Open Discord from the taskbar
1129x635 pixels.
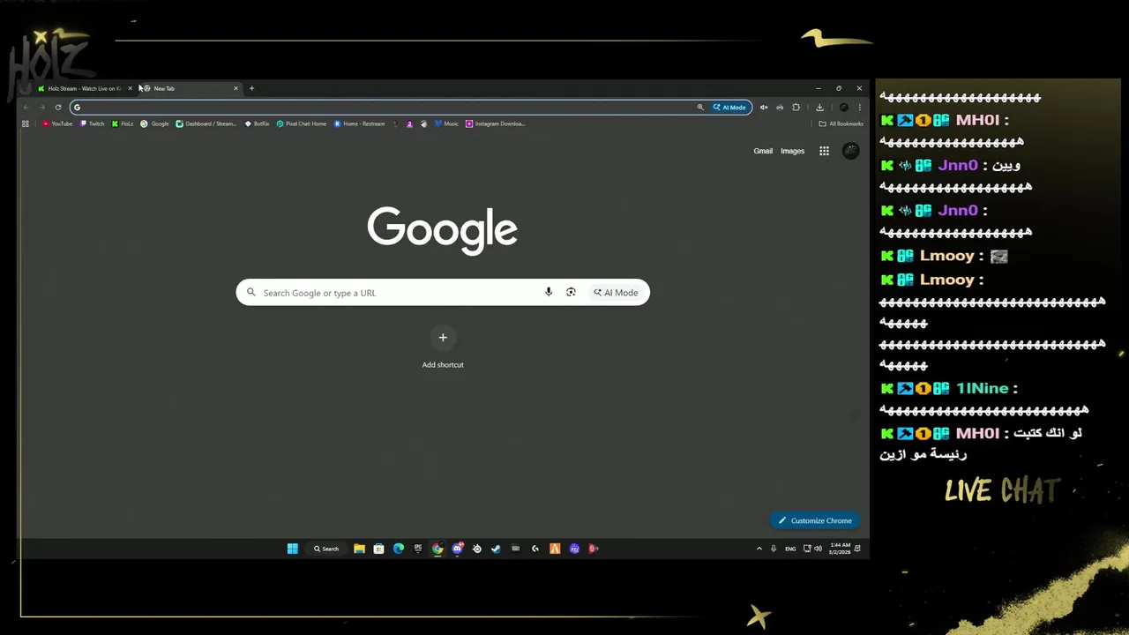[457, 549]
